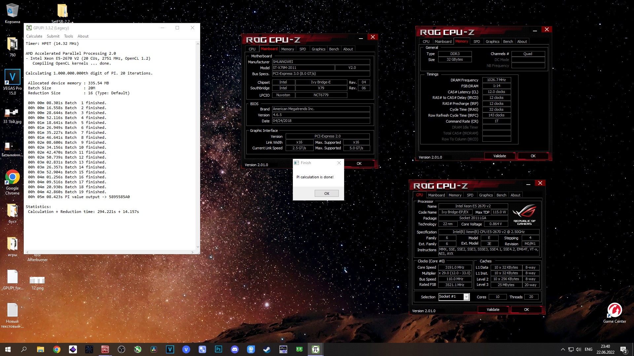The image size is (634, 356).
Task: Open Memory tab in Mainboard CPU-Z window
Action: tap(287, 49)
